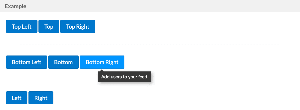Click the highlighted light-blue button

(102, 62)
